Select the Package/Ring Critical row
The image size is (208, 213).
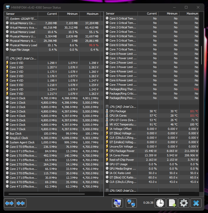[152, 94]
